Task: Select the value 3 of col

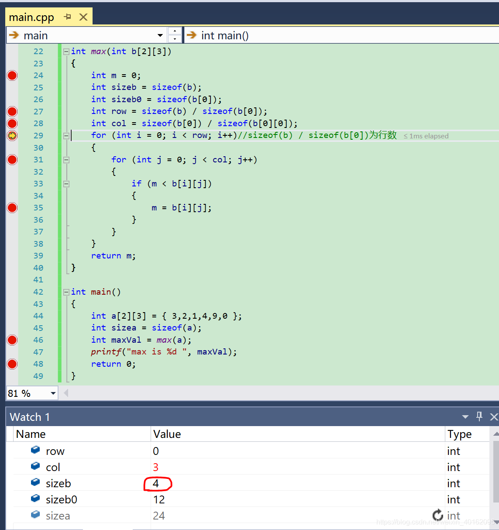Action: (x=156, y=467)
